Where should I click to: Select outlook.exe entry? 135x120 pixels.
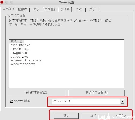click(x=19, y=57)
